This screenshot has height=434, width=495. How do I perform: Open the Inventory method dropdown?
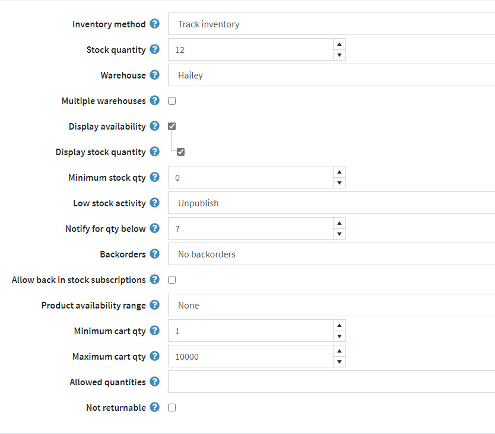[331, 24]
